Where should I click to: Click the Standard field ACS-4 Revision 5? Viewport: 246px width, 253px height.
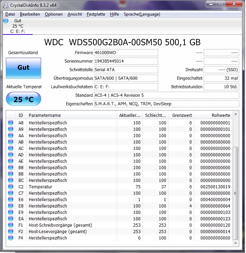(x=167, y=95)
